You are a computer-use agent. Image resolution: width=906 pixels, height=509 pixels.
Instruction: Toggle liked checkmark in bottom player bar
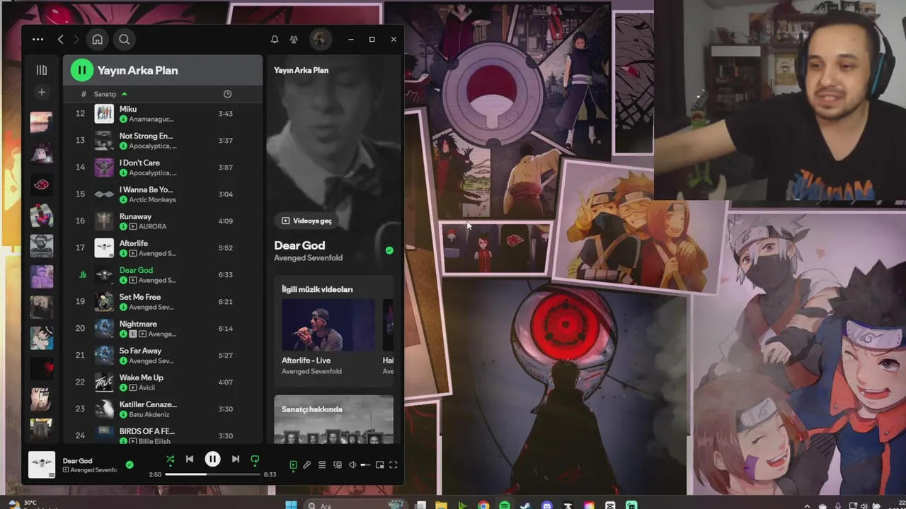[130, 464]
